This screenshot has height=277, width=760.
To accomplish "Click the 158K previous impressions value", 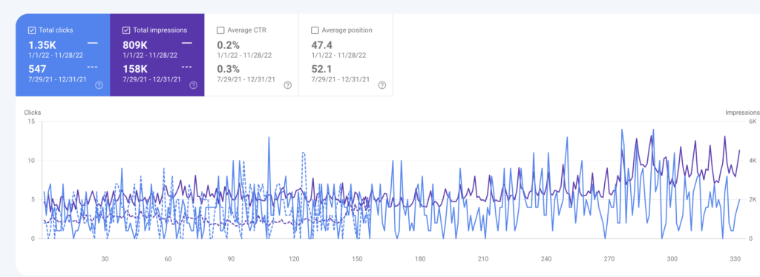I will (135, 69).
